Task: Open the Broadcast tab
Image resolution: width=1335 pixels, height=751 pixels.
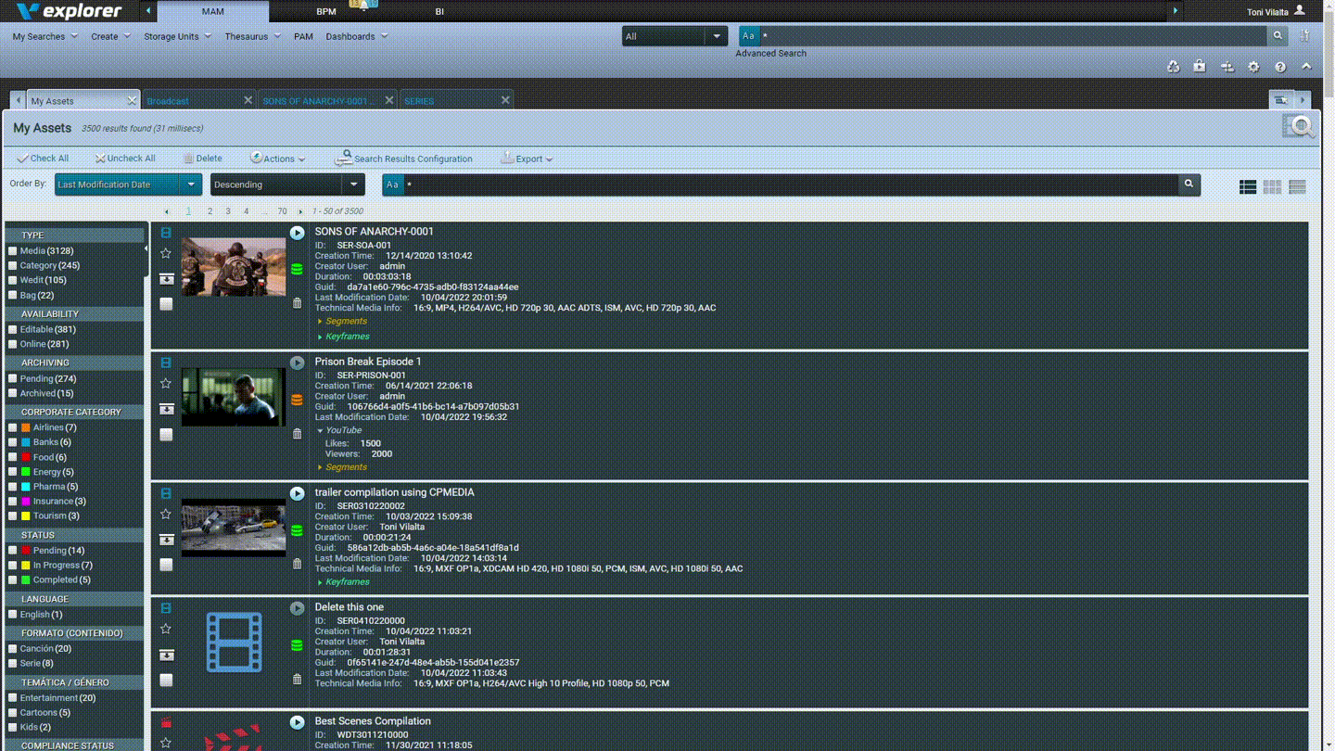Action: pyautogui.click(x=198, y=100)
